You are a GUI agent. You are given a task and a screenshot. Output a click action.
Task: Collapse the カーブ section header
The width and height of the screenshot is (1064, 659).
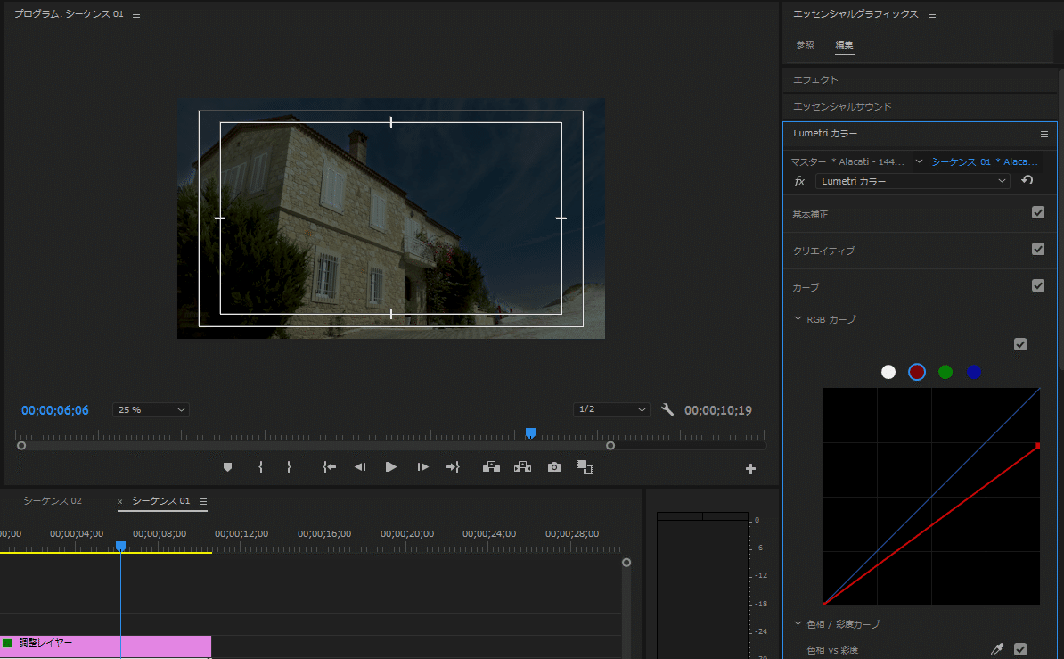(806, 287)
